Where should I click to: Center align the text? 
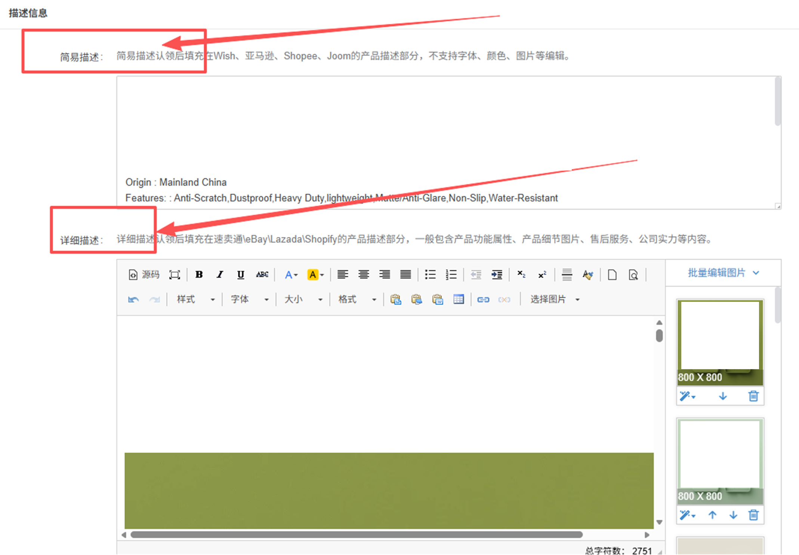363,275
